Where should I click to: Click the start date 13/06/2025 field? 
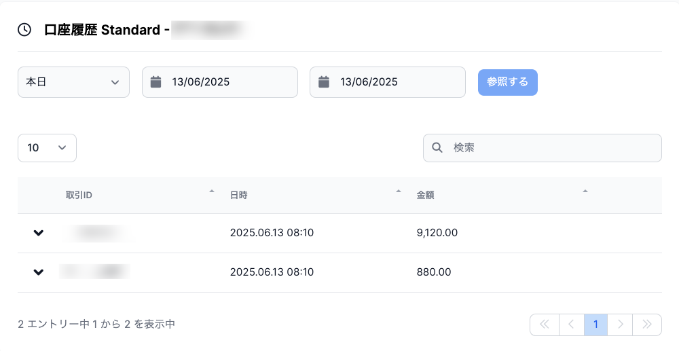pyautogui.click(x=220, y=82)
